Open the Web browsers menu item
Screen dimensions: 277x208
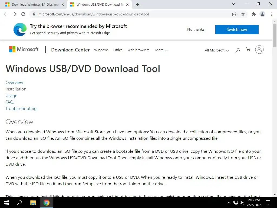coord(138,50)
